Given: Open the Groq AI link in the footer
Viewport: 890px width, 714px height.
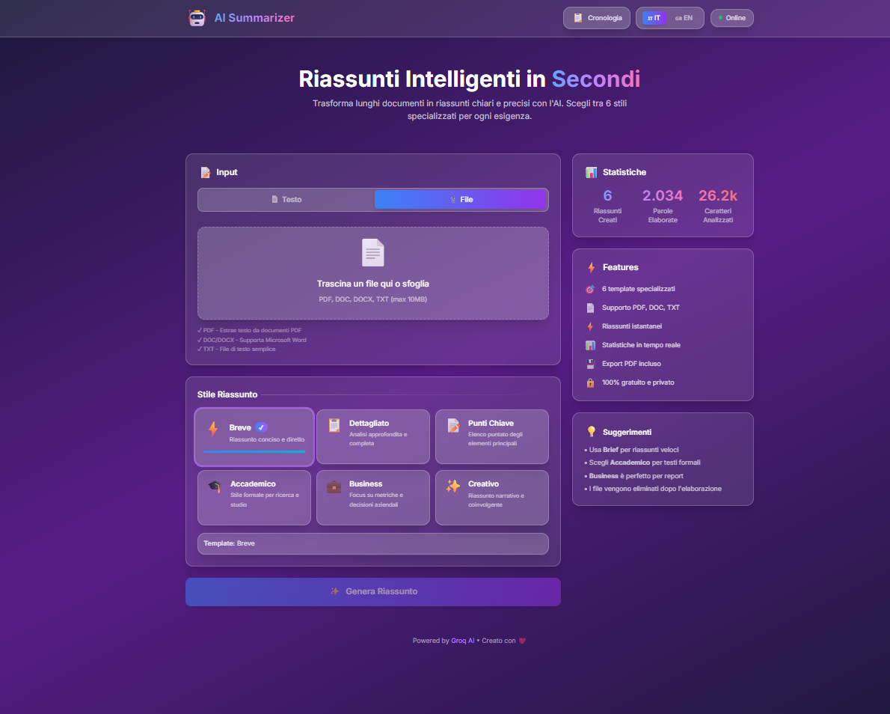Looking at the screenshot, I should point(463,641).
